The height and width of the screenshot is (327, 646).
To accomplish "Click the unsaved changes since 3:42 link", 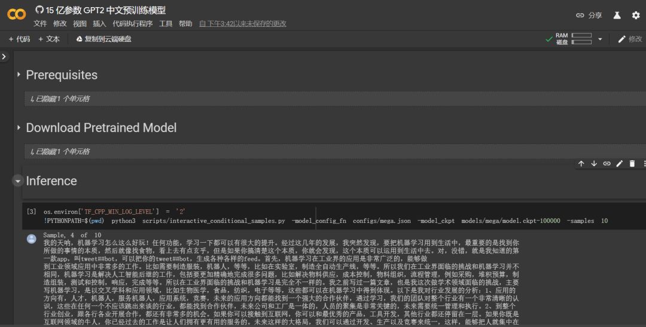I will point(243,23).
